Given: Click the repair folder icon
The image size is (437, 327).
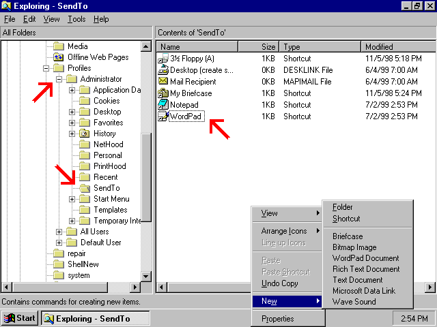Looking at the screenshot, I should pos(59,253).
